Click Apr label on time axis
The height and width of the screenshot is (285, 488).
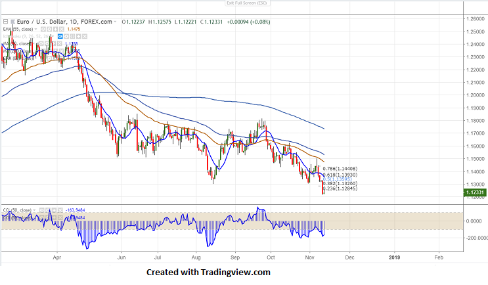click(x=57, y=257)
